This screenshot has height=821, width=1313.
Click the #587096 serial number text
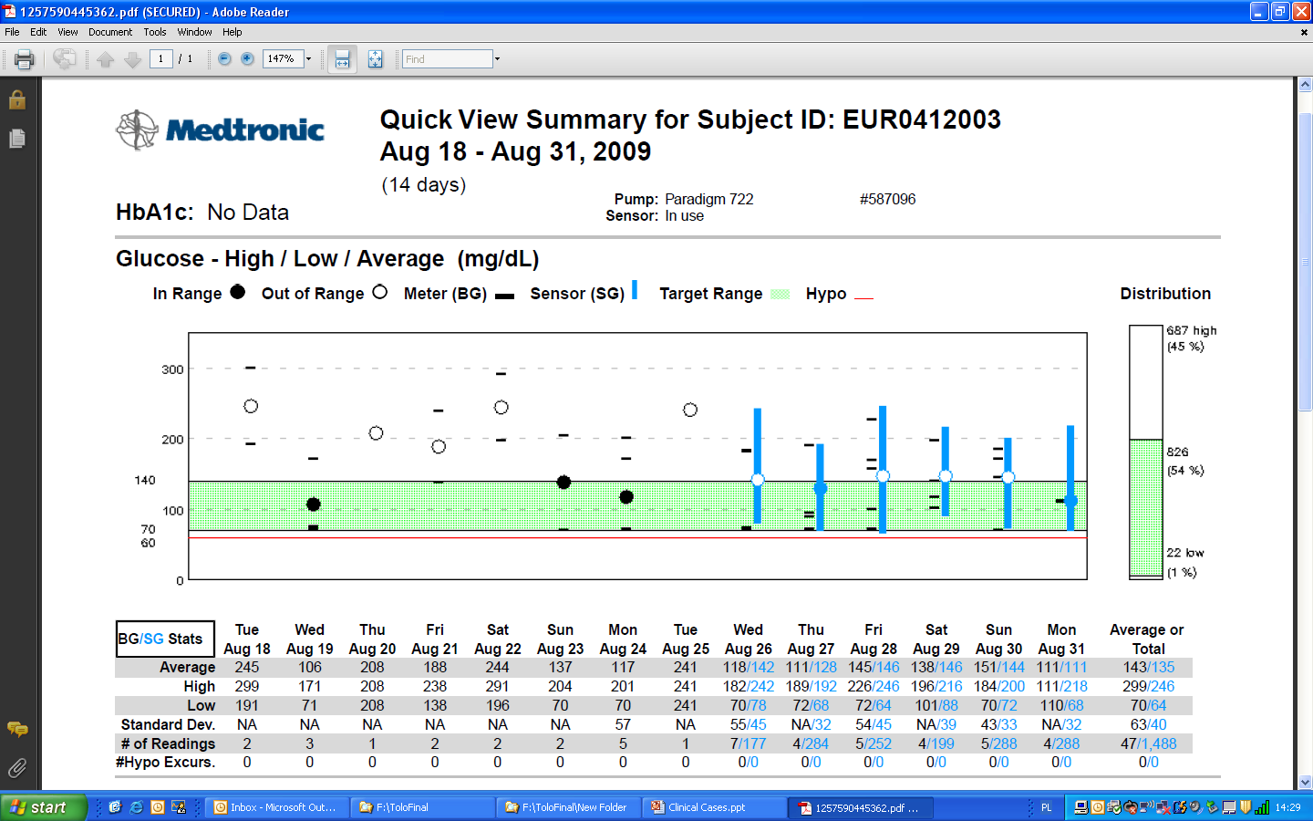[x=887, y=199]
